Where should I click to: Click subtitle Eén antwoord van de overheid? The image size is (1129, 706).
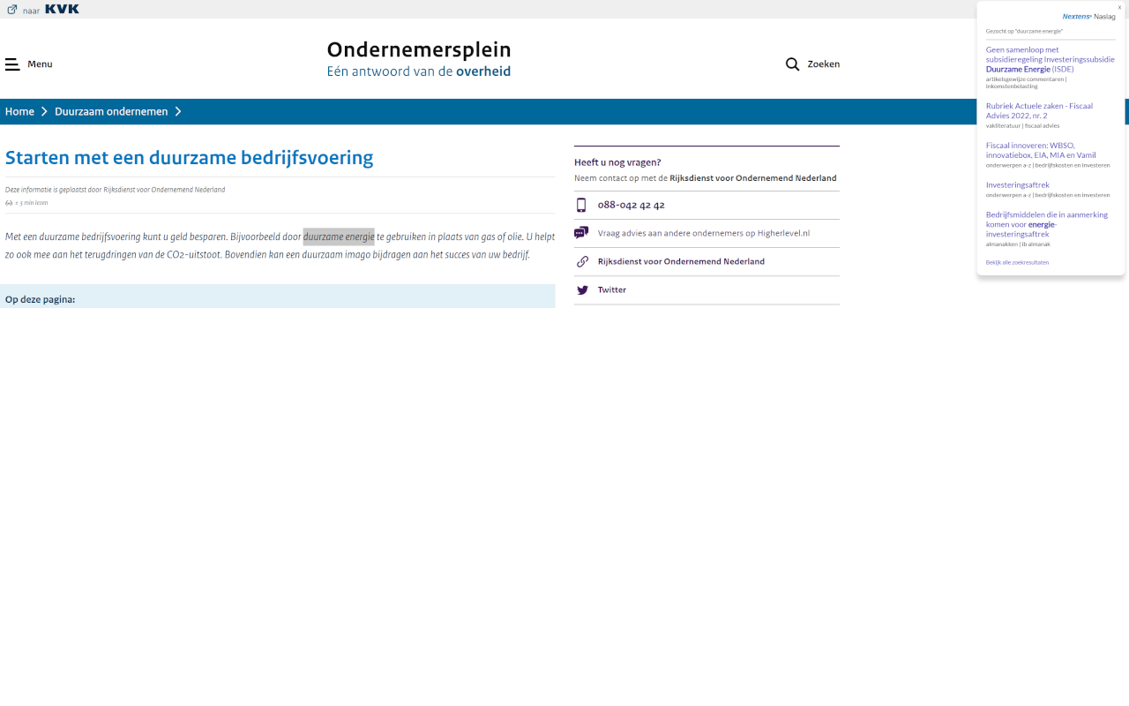click(419, 71)
